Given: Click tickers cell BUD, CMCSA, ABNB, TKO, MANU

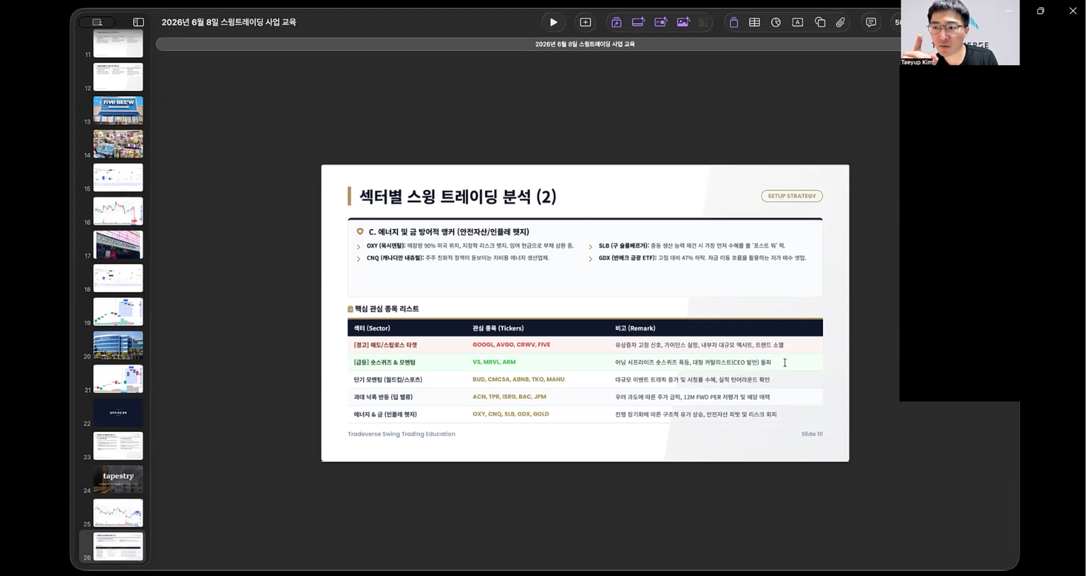Looking at the screenshot, I should tap(519, 380).
